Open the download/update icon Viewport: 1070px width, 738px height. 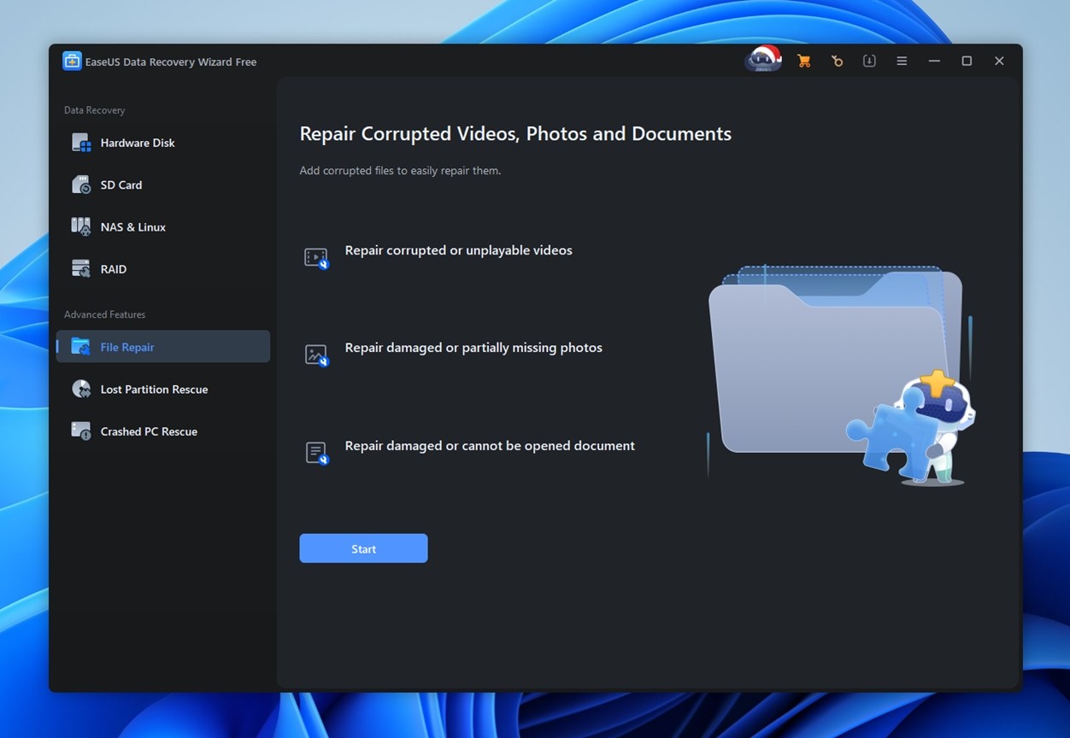(869, 61)
